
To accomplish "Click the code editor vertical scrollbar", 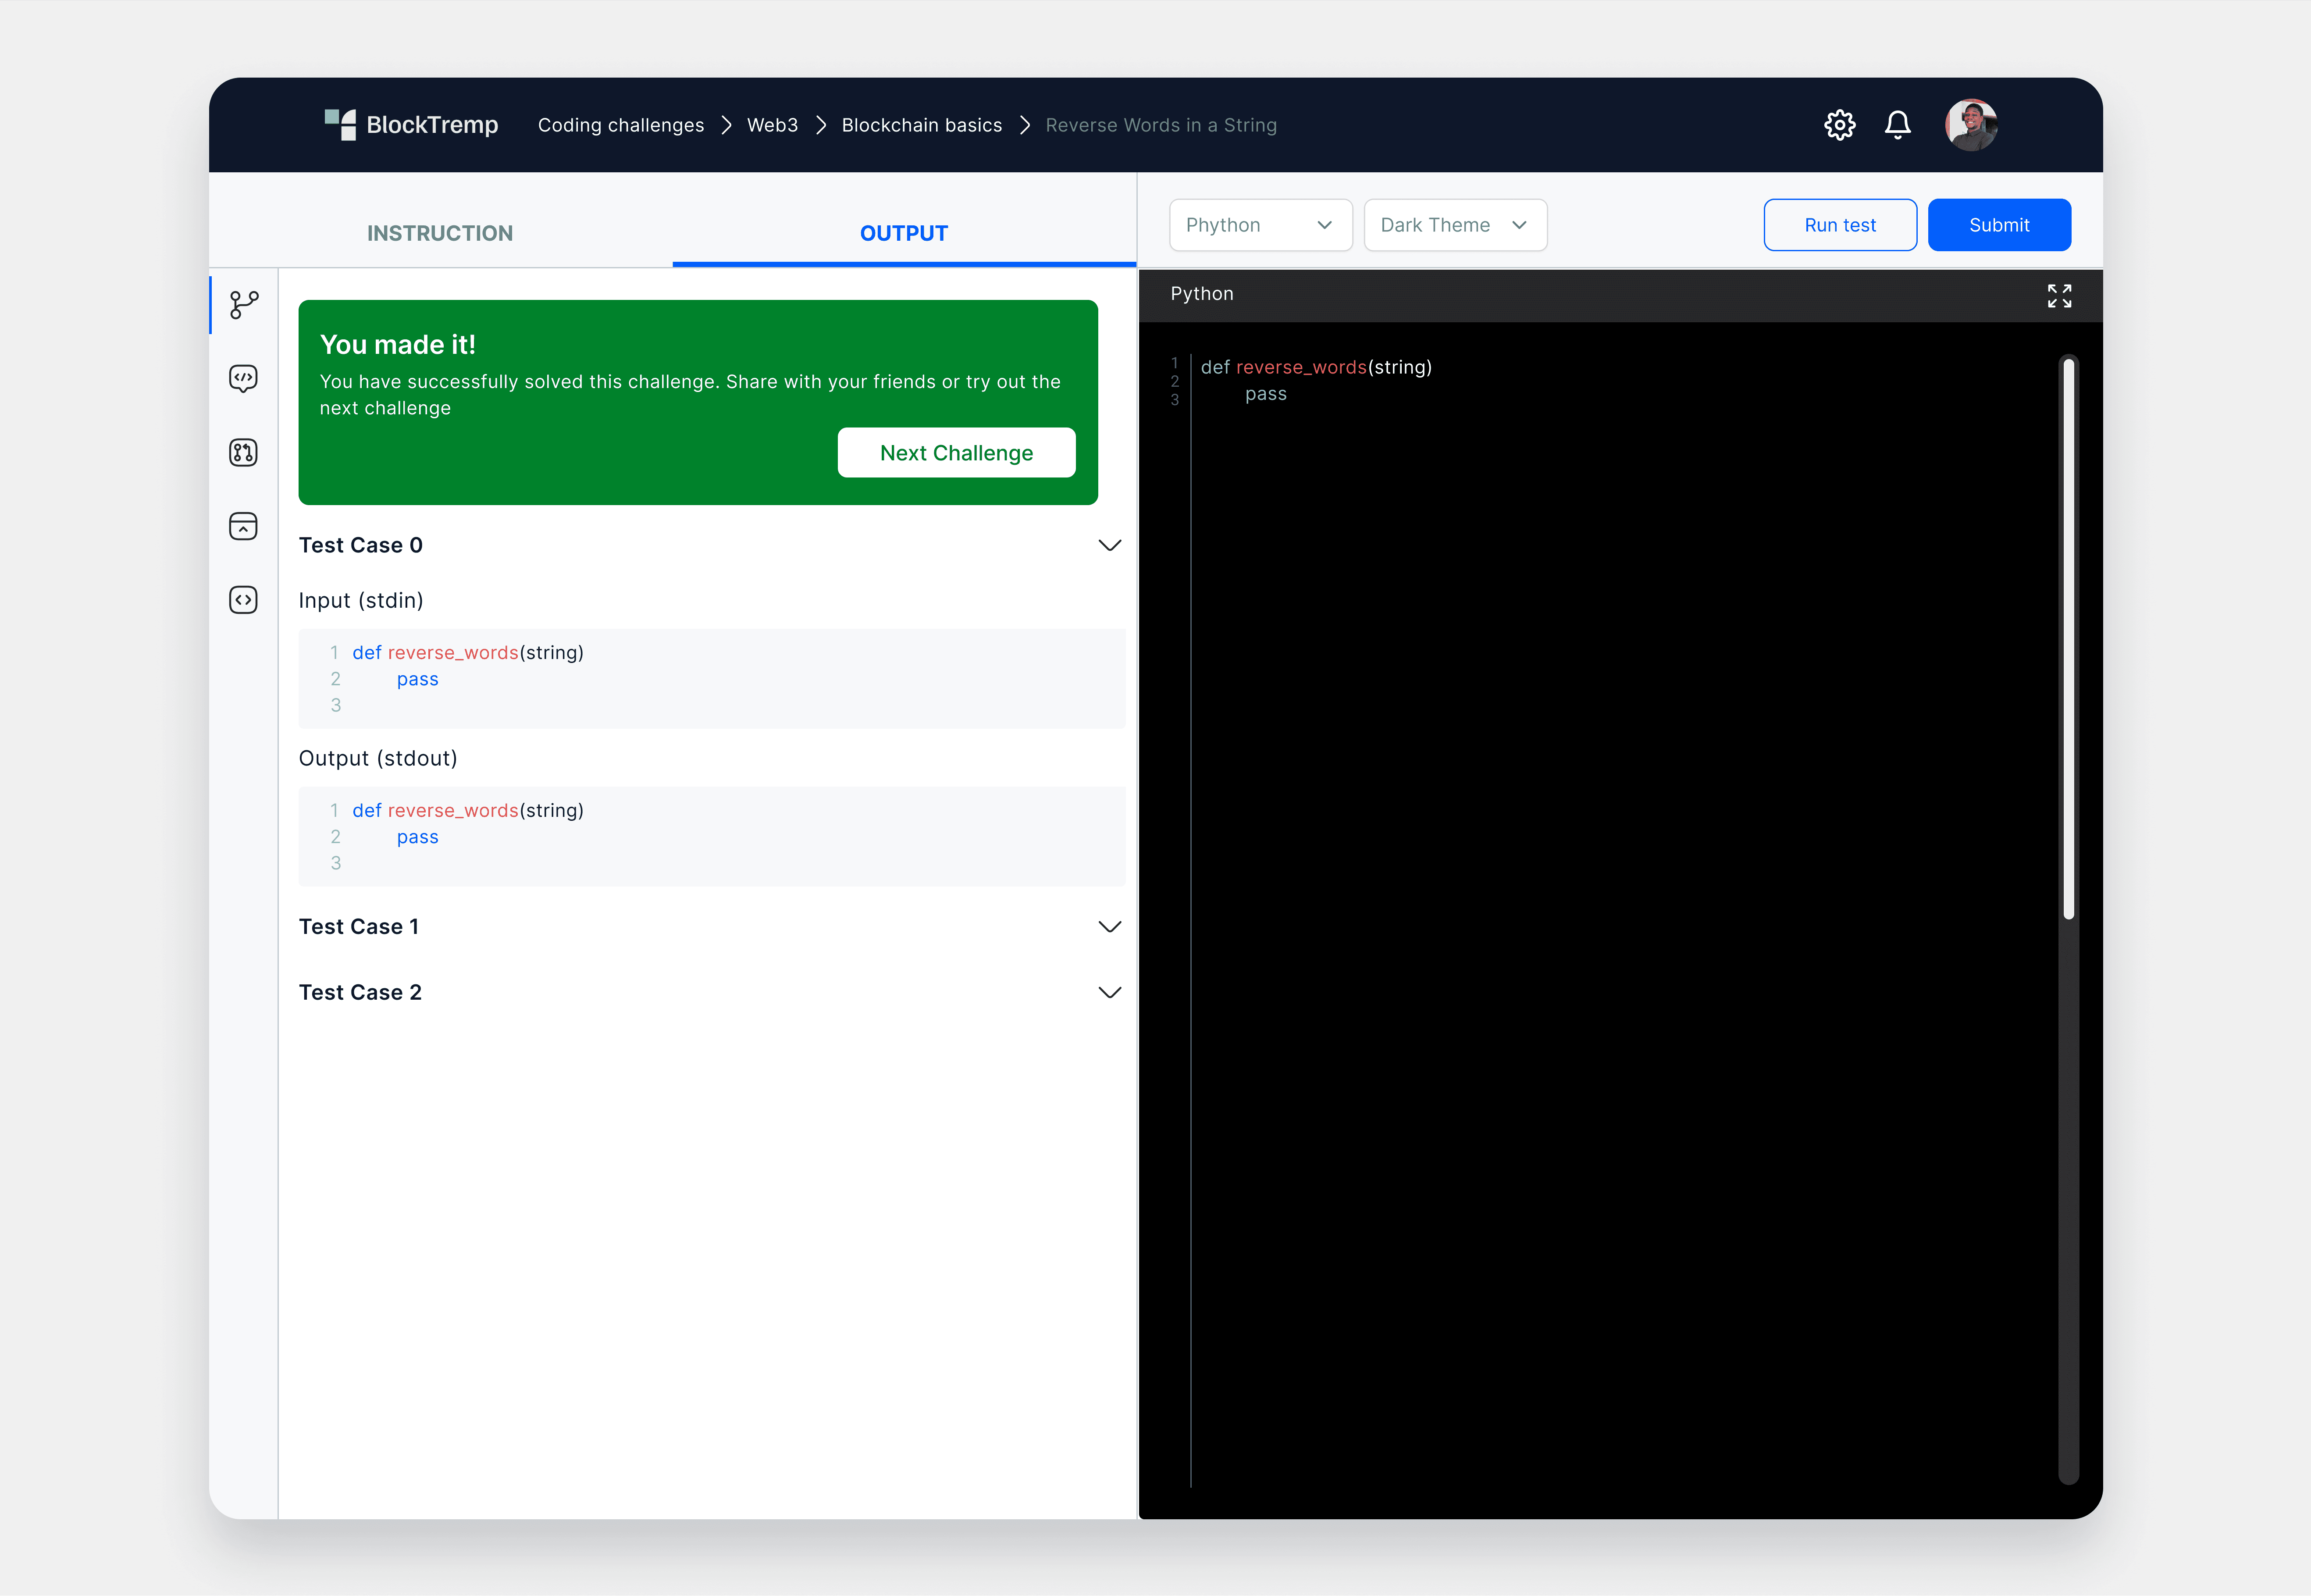I will 2068,640.
